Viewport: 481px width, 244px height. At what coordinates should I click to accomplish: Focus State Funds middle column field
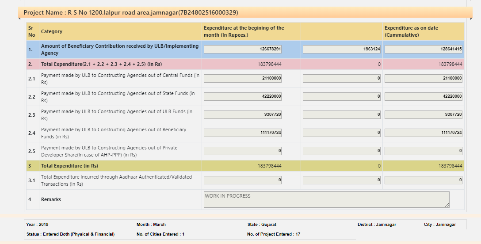click(x=342, y=97)
